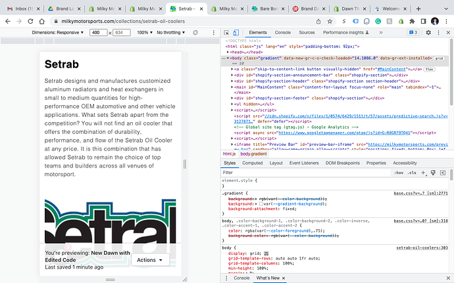Image resolution: width=454 pixels, height=283 pixels.
Task: Click the browser reload button
Action: pos(29,21)
